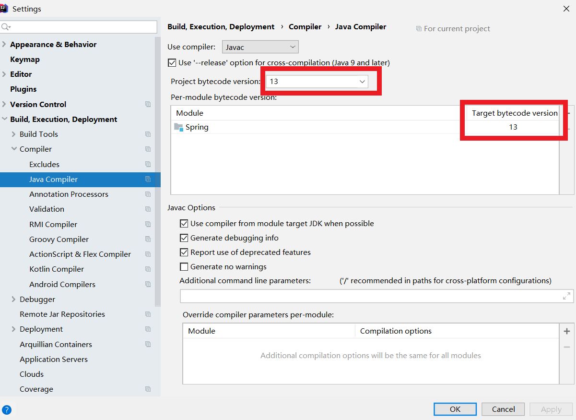Viewport: 576px width, 420px height.
Task: Select Android Compilers in tree
Action: click(x=62, y=284)
